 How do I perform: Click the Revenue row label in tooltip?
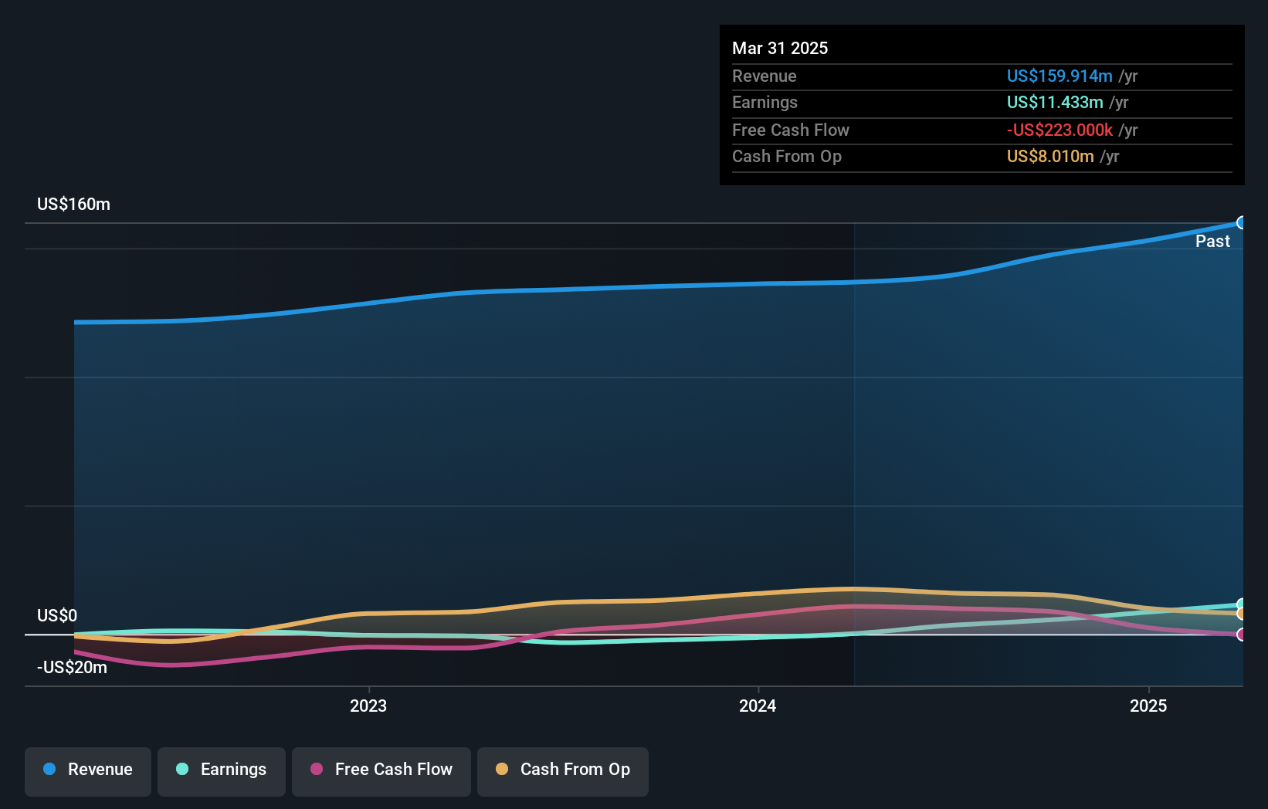[x=765, y=76]
